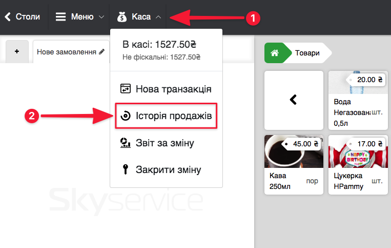
Task: Click the Товари breadcrumb
Action: 307,52
